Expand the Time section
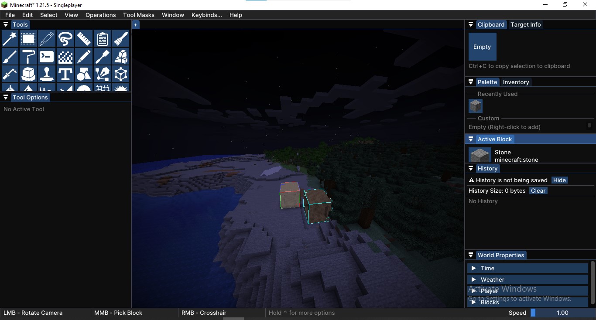596x320 pixels. pyautogui.click(x=527, y=268)
